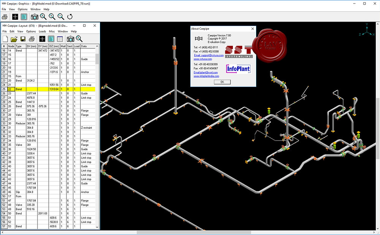Click 'Valve' type cell in row 31
Screen dimensions: 380x235
pos(21,115)
